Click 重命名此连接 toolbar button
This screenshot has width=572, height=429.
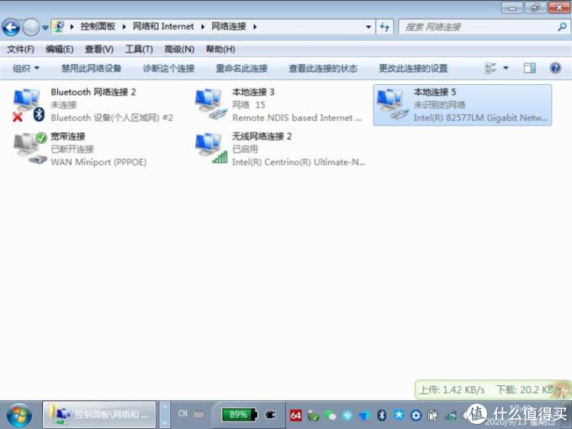click(241, 68)
